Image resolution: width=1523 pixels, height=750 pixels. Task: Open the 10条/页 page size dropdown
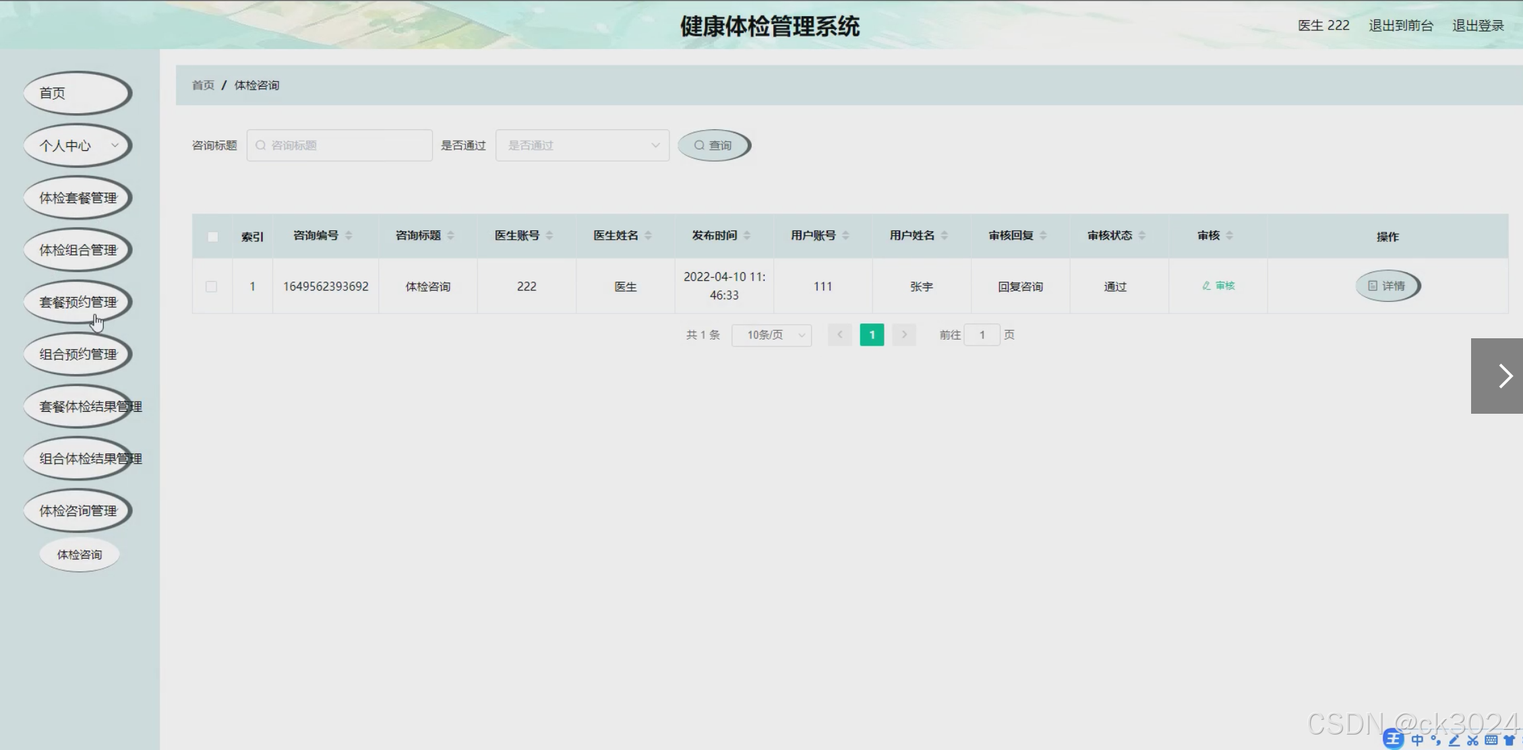pos(771,335)
